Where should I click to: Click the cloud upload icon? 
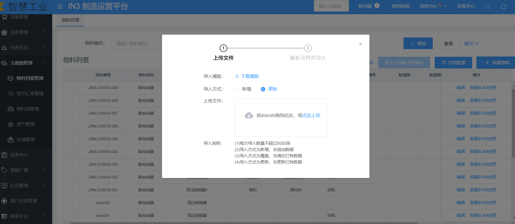tap(249, 115)
